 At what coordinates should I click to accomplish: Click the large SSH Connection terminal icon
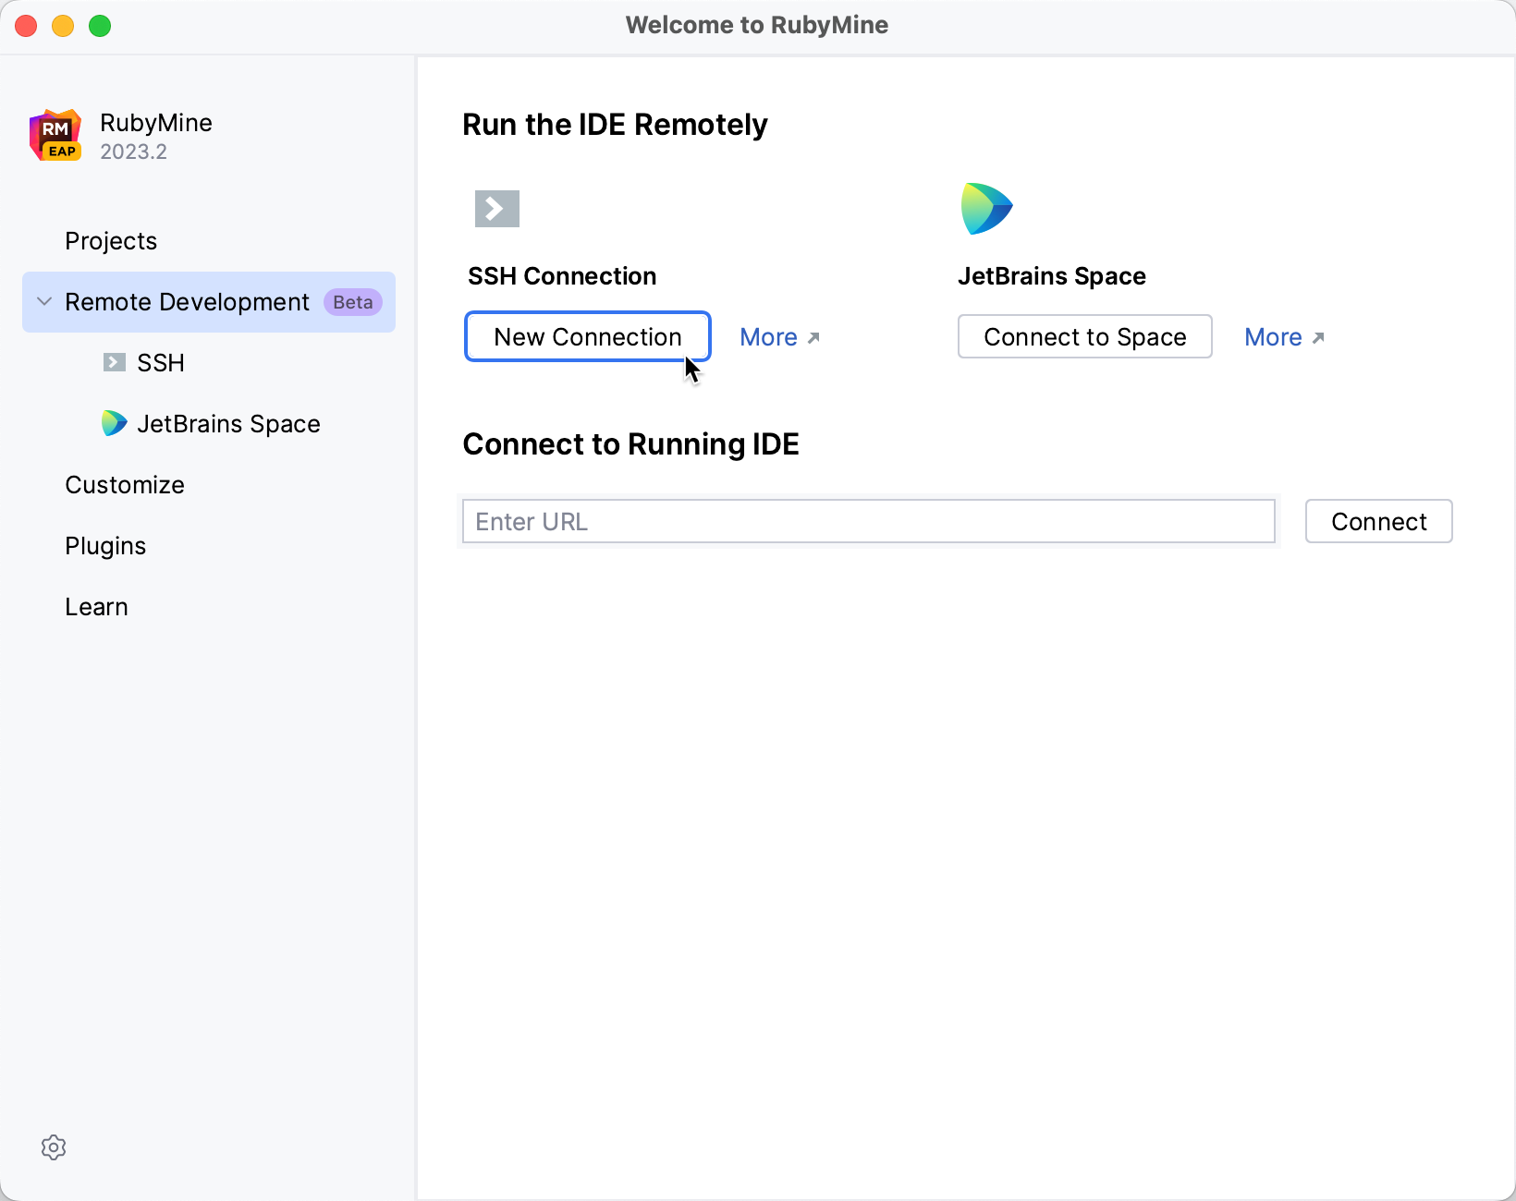(x=496, y=209)
